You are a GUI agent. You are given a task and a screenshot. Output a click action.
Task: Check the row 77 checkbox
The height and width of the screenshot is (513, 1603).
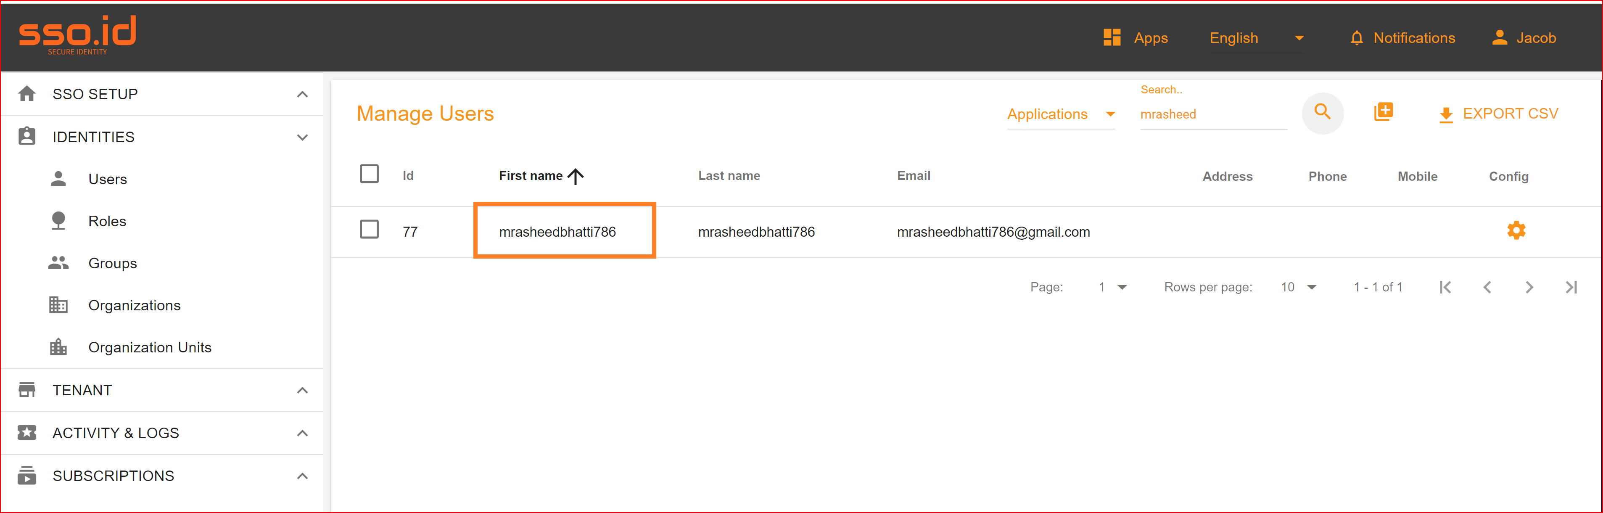[369, 229]
